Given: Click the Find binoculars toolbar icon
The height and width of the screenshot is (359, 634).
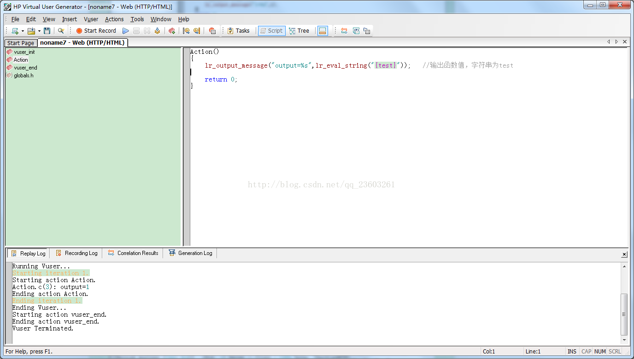Looking at the screenshot, I should point(61,31).
